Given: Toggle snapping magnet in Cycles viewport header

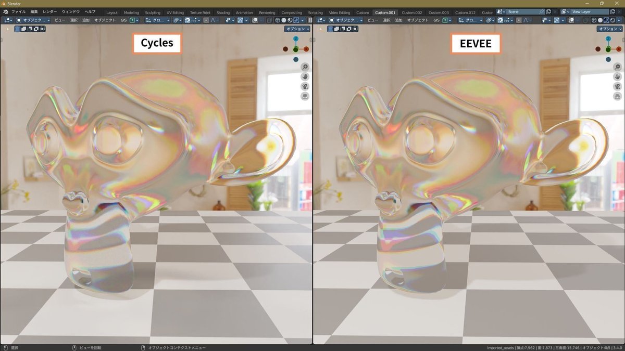Looking at the screenshot, I should 187,20.
